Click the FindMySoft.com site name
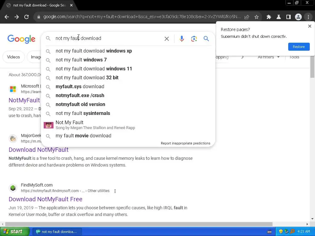The image size is (315, 236). [x=37, y=185]
